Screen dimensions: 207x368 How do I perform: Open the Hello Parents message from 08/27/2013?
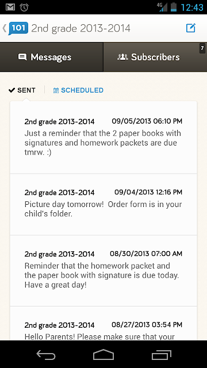coord(103,323)
